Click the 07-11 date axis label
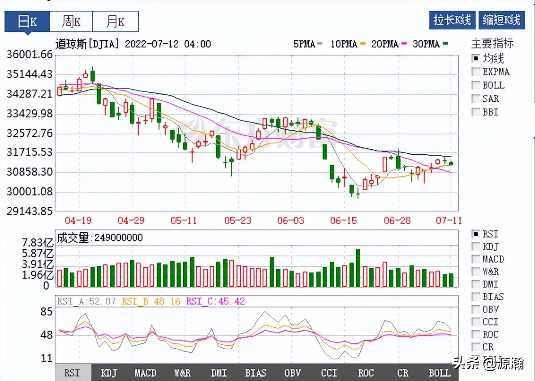This screenshot has height=381, width=535. coord(449,221)
